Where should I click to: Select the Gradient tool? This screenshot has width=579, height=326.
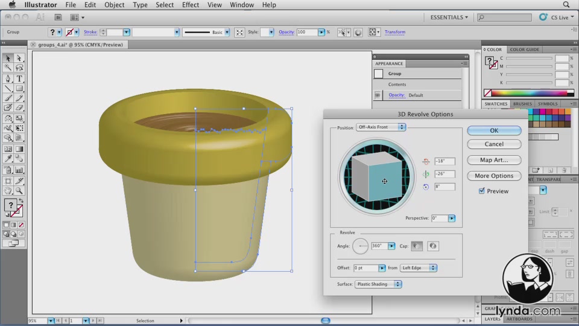(19, 149)
